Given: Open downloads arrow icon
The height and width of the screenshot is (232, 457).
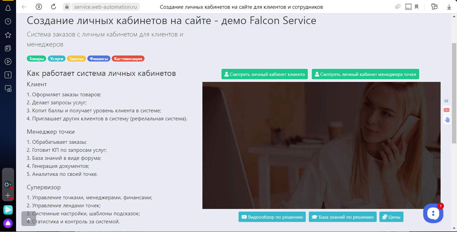Looking at the screenshot, I should pos(449,7).
